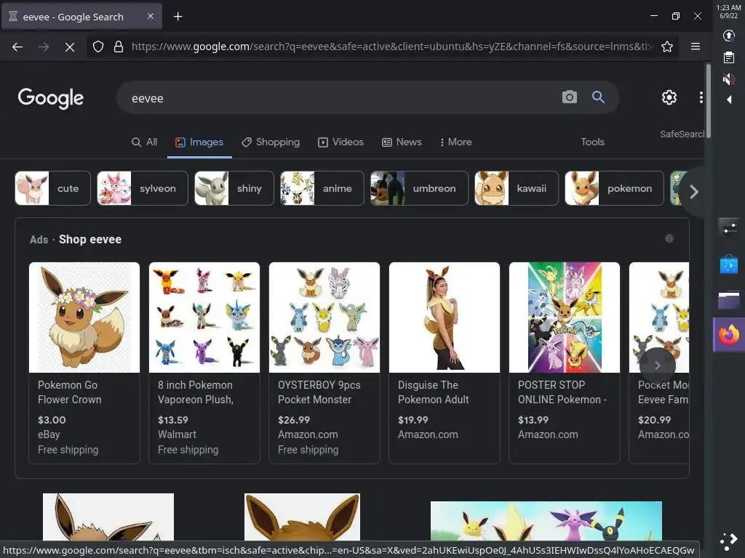Open update notifier tray icon

coord(728,36)
